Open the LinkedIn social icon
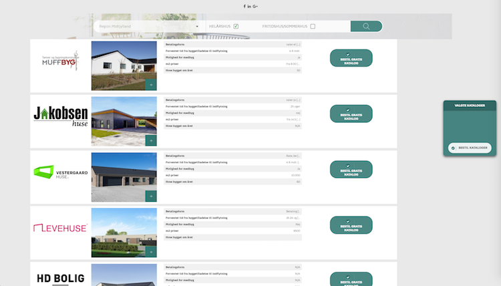The height and width of the screenshot is (286, 501). [x=249, y=6]
